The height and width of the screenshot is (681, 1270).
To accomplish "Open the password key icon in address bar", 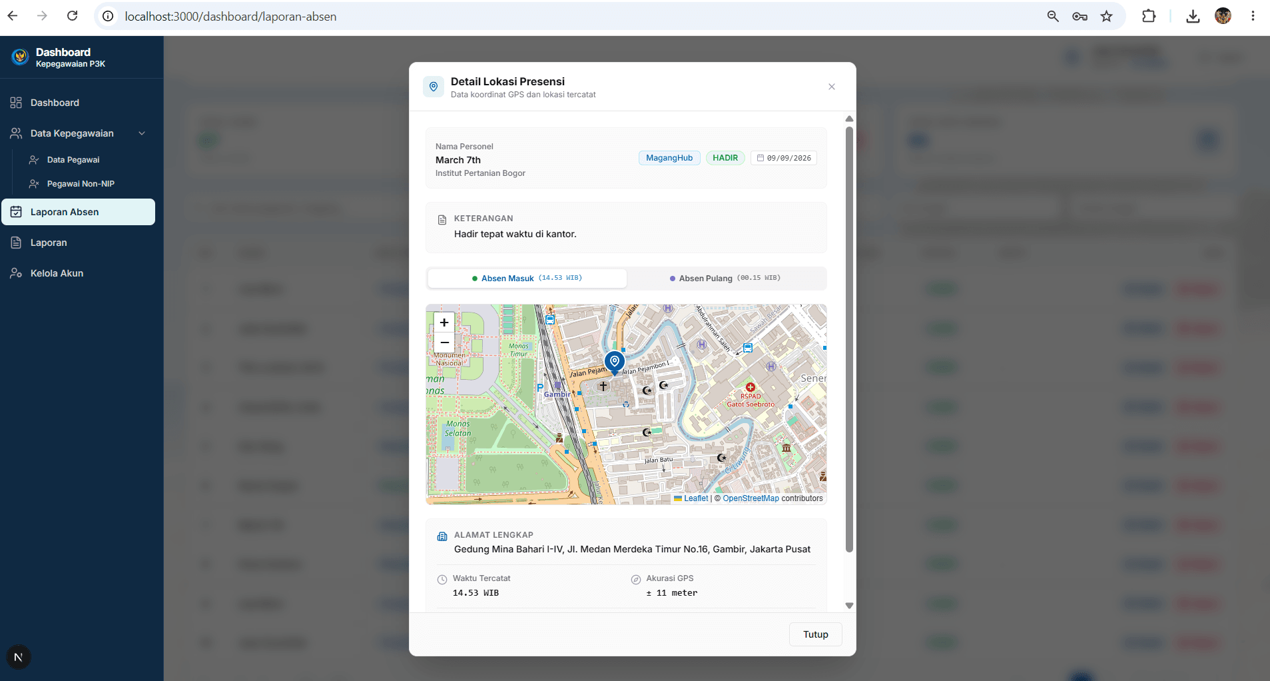I will (x=1080, y=16).
